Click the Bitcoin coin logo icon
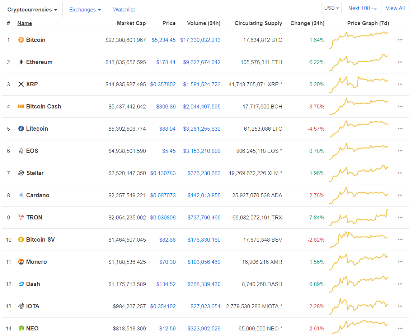The height and width of the screenshot is (334, 413). [21, 40]
